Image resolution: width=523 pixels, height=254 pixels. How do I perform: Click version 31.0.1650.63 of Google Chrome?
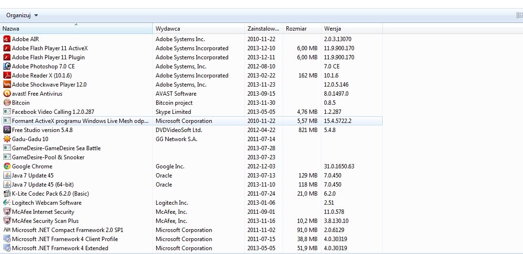339,166
